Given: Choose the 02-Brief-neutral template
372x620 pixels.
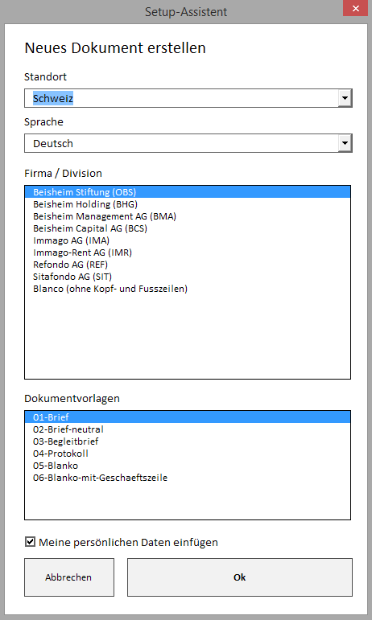Looking at the screenshot, I should tap(188, 429).
